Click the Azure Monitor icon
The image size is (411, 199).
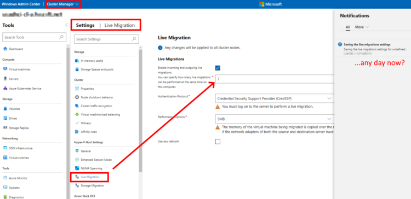click(5, 178)
